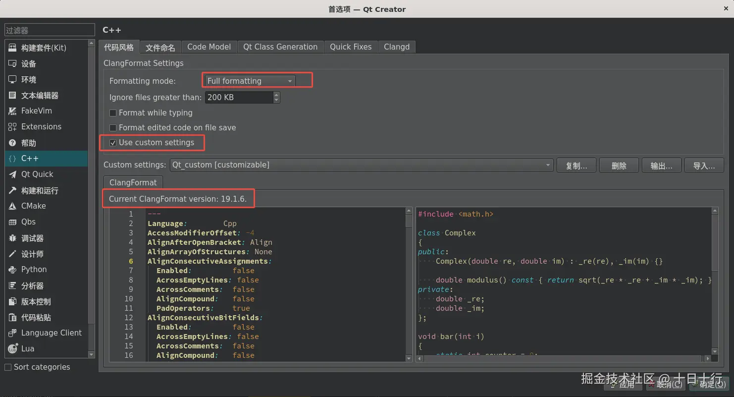
Task: Click the PadOperators true line
Action: pyautogui.click(x=203, y=308)
